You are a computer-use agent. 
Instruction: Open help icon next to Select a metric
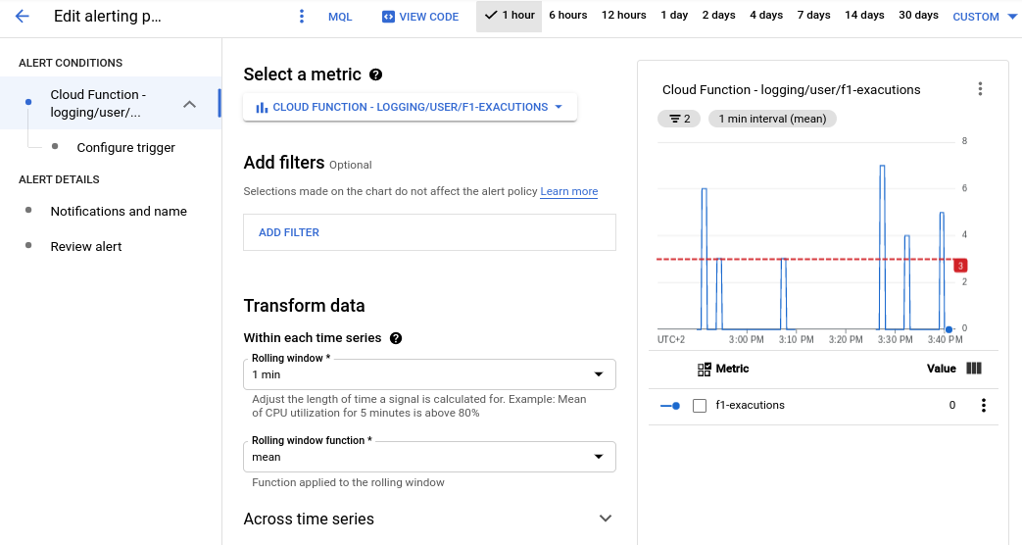[x=375, y=74]
